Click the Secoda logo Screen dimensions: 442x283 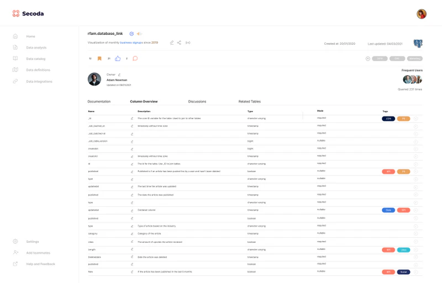tap(28, 14)
